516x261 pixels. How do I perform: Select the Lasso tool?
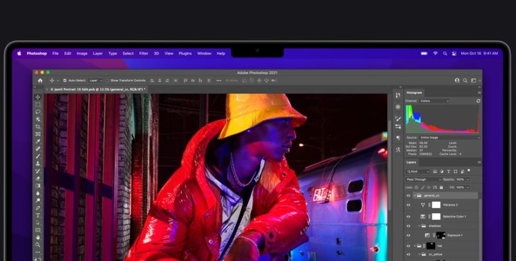pyautogui.click(x=38, y=111)
